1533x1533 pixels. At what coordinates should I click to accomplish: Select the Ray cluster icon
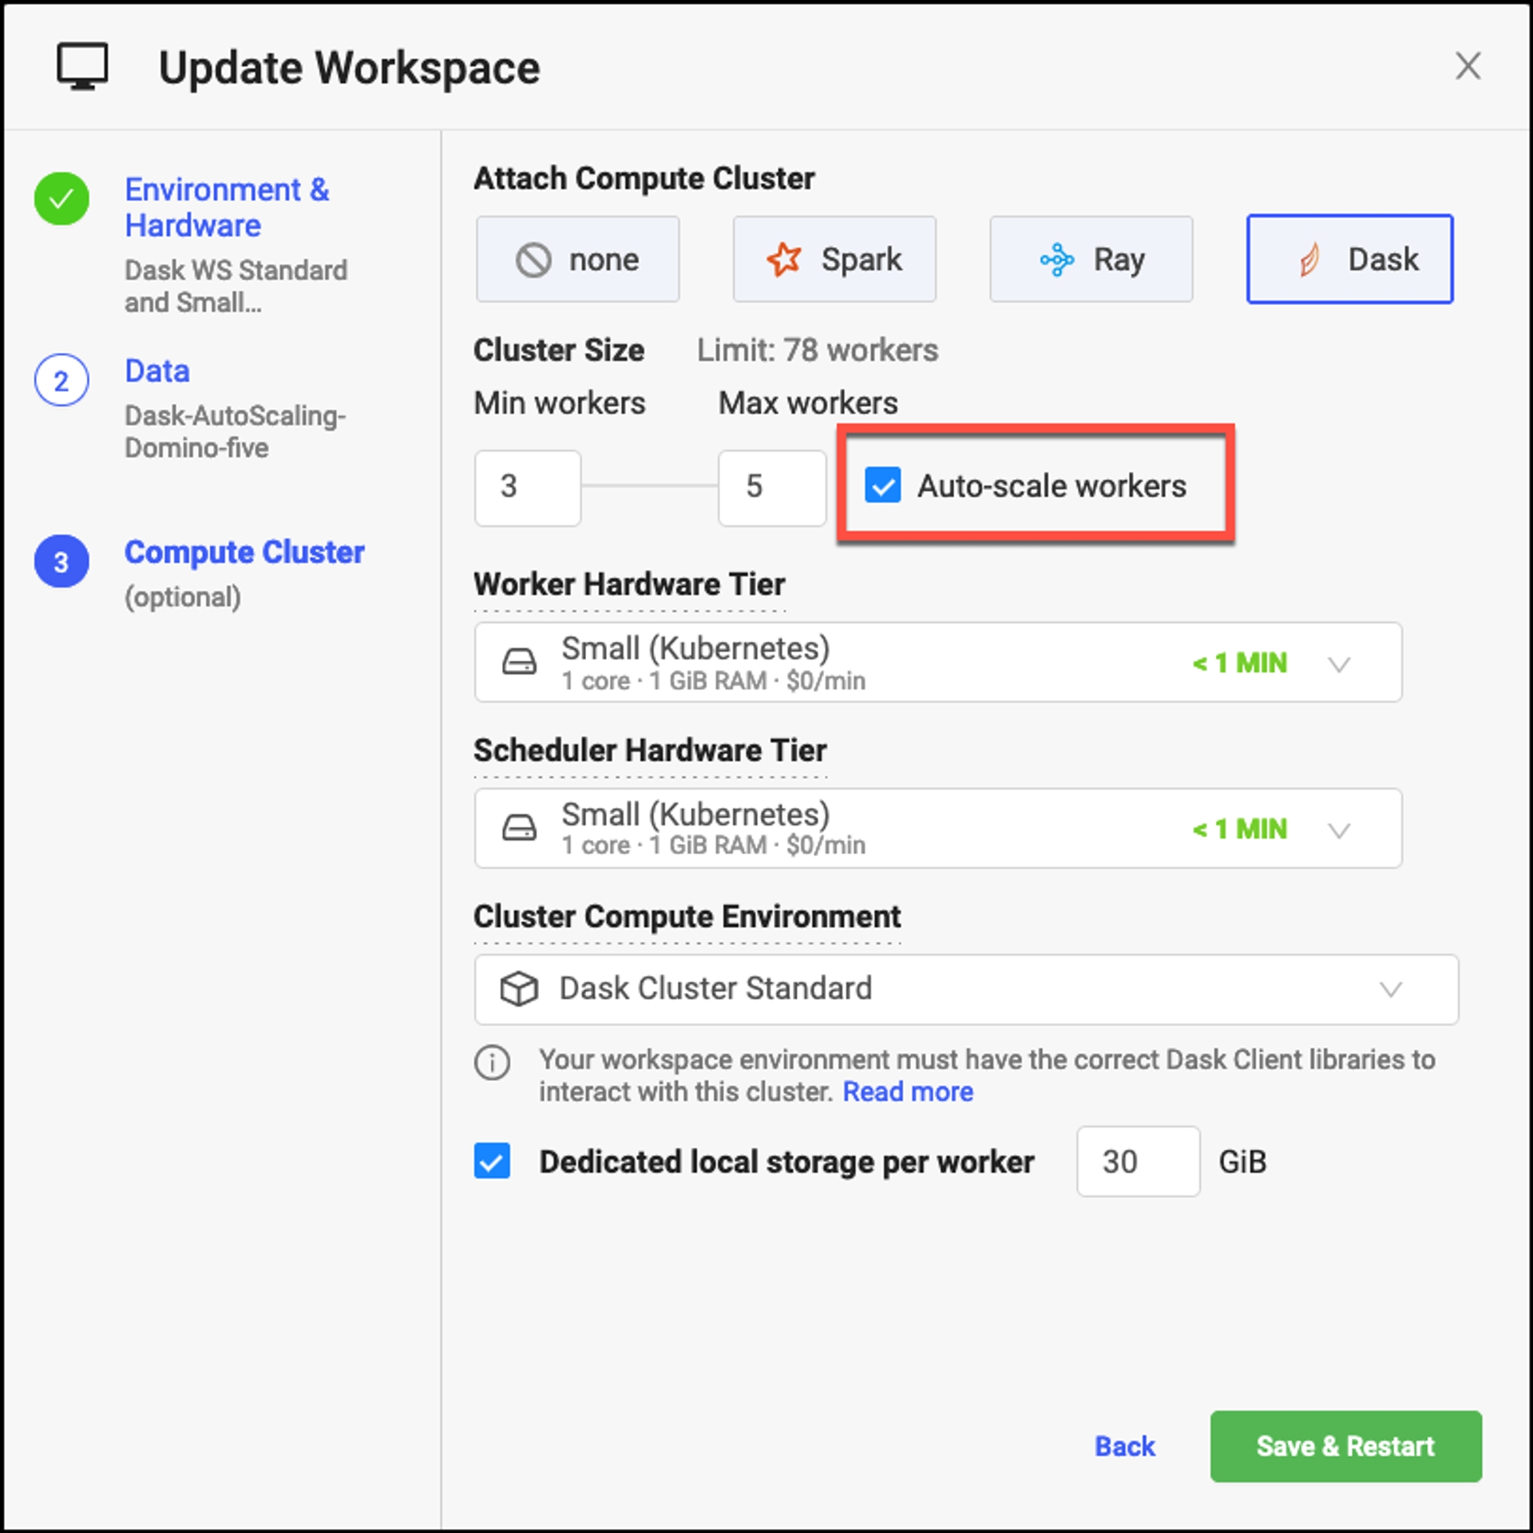coord(1056,259)
